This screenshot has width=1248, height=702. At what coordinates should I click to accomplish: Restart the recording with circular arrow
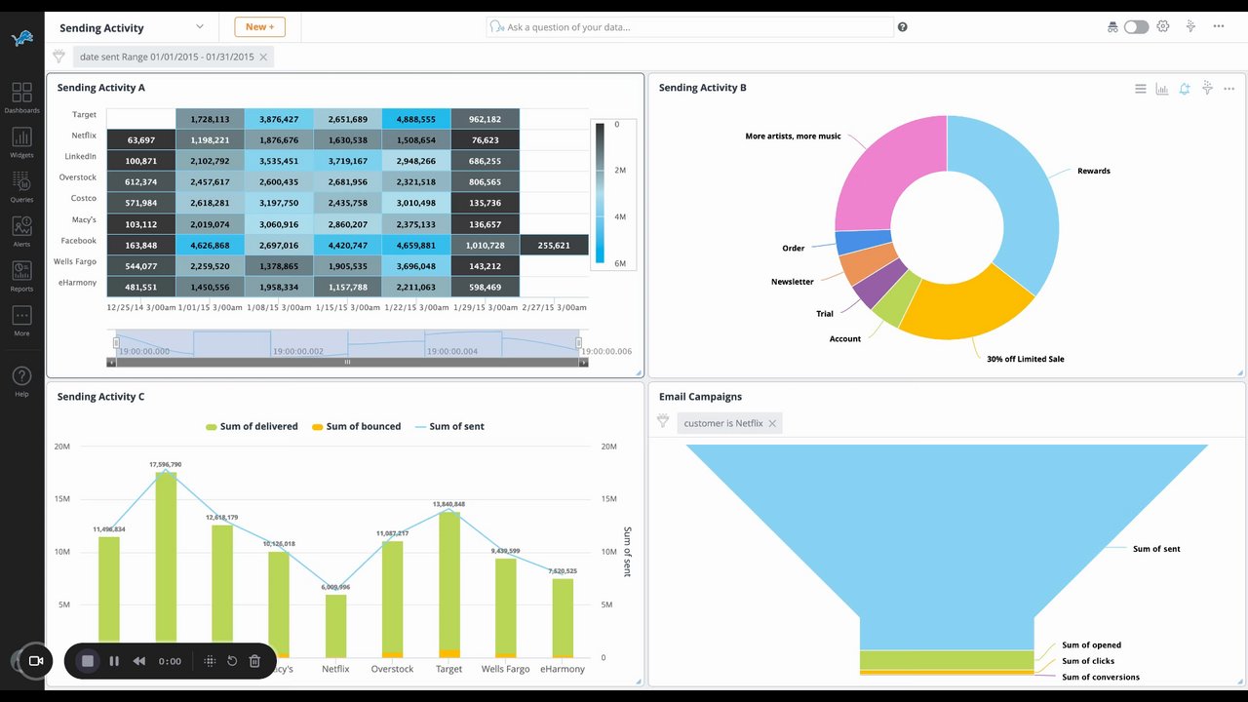pos(232,661)
